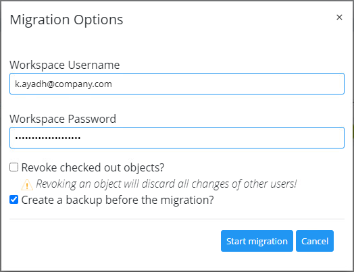
Task: Place cursor after the masked password dots
Action: coord(81,138)
